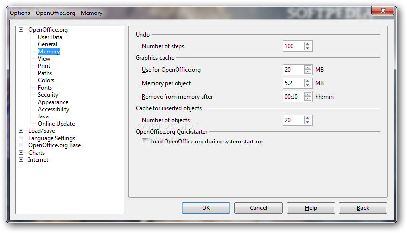Expand the Charts tree node
Viewport: 407px width, 233px height.
[21, 153]
